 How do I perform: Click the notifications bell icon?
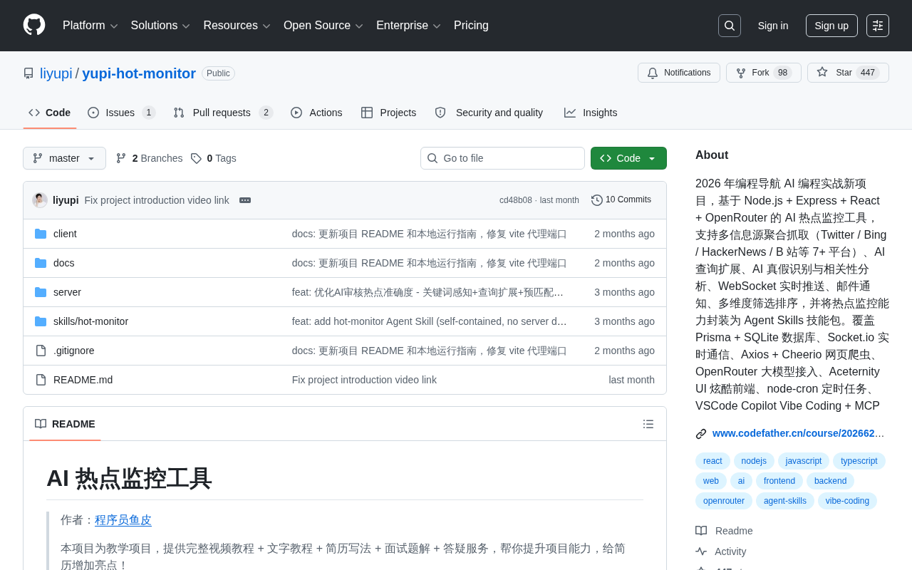[653, 73]
